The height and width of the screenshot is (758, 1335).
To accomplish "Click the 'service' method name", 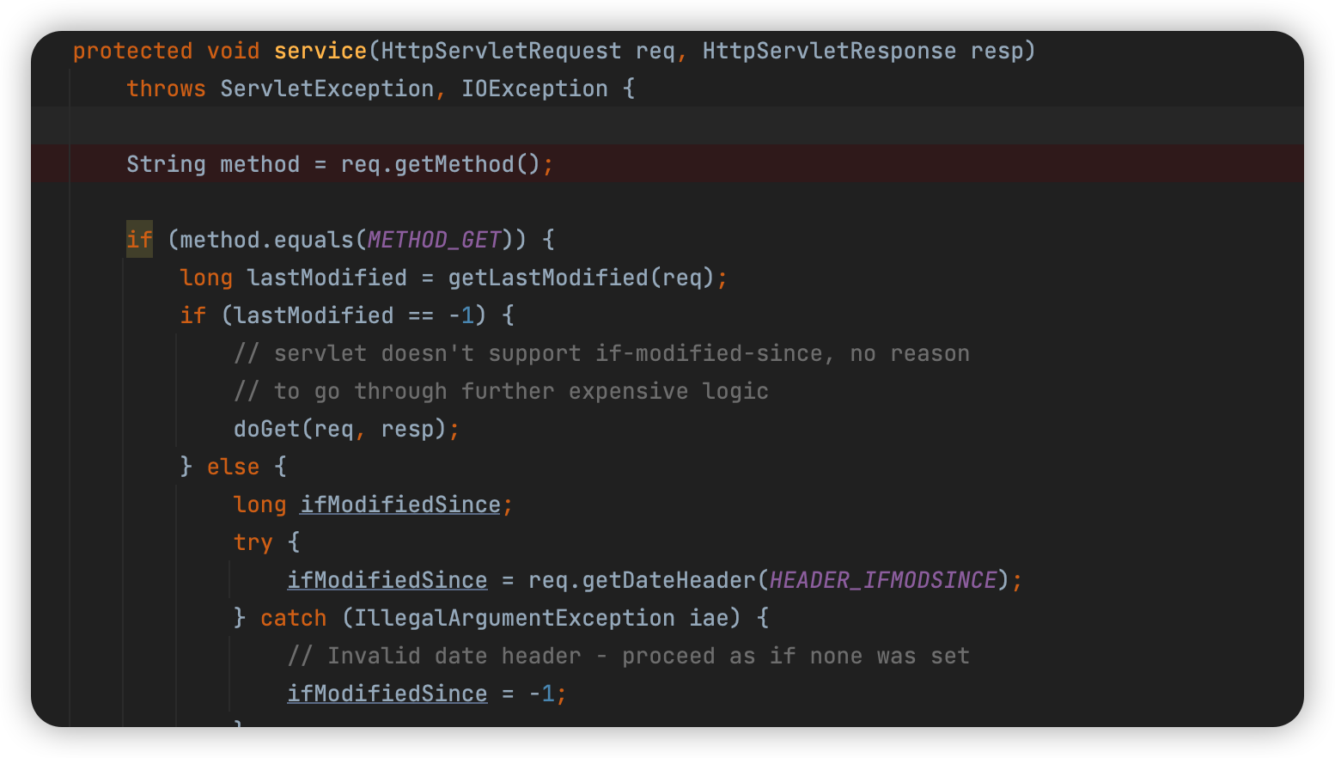I will (x=320, y=51).
